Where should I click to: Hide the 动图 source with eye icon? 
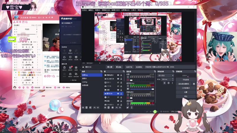tap(118, 90)
